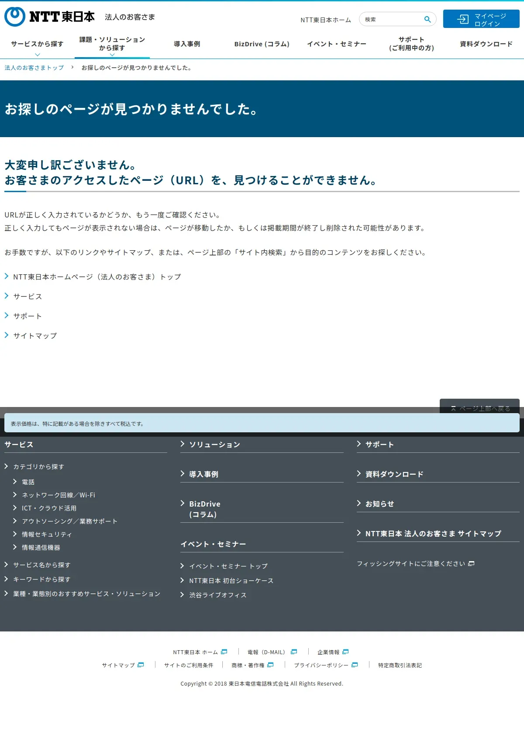Viewport: 524px width, 738px height.
Task: Focus the 検索 search input field
Action: [392, 19]
